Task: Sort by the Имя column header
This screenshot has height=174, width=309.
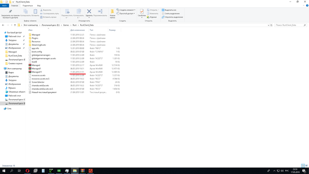Action: tap(30, 30)
